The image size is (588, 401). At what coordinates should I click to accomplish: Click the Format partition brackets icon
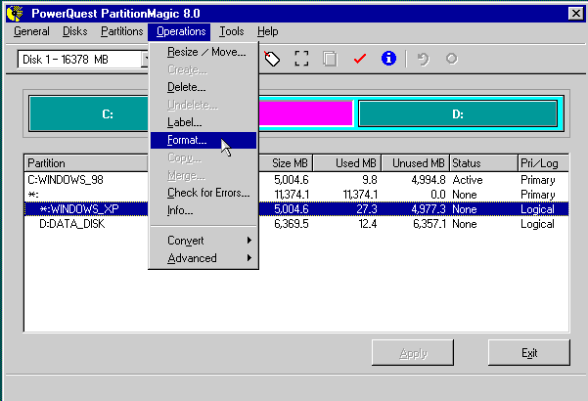pyautogui.click(x=301, y=59)
